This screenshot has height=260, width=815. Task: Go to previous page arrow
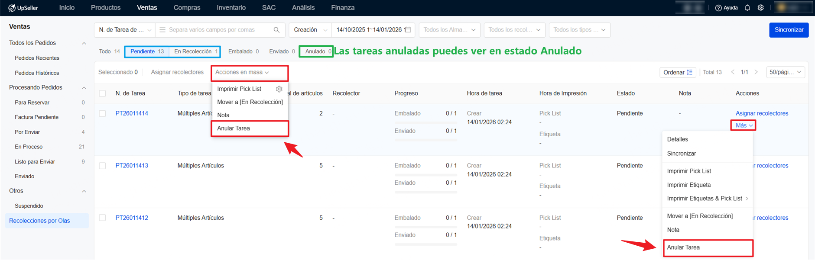coord(733,72)
